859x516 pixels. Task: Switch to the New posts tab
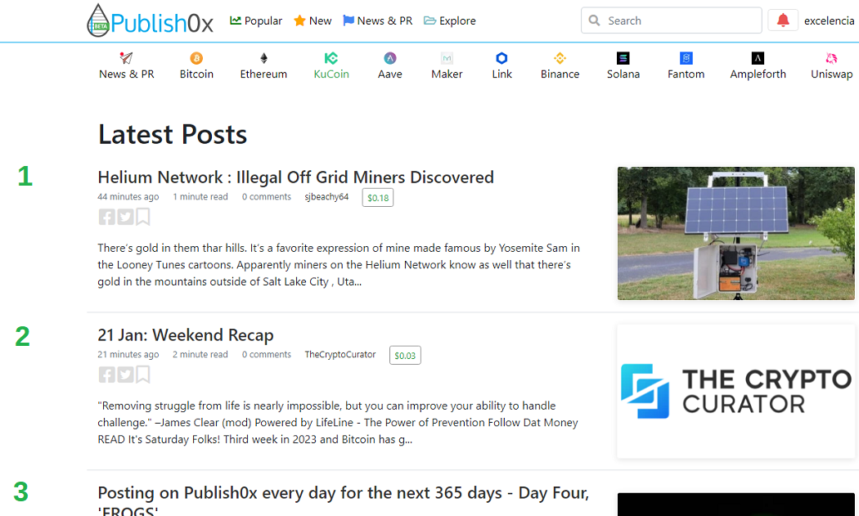point(313,20)
